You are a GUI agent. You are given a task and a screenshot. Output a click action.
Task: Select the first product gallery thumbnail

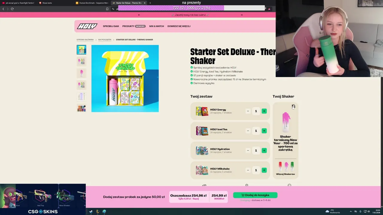(x=81, y=50)
